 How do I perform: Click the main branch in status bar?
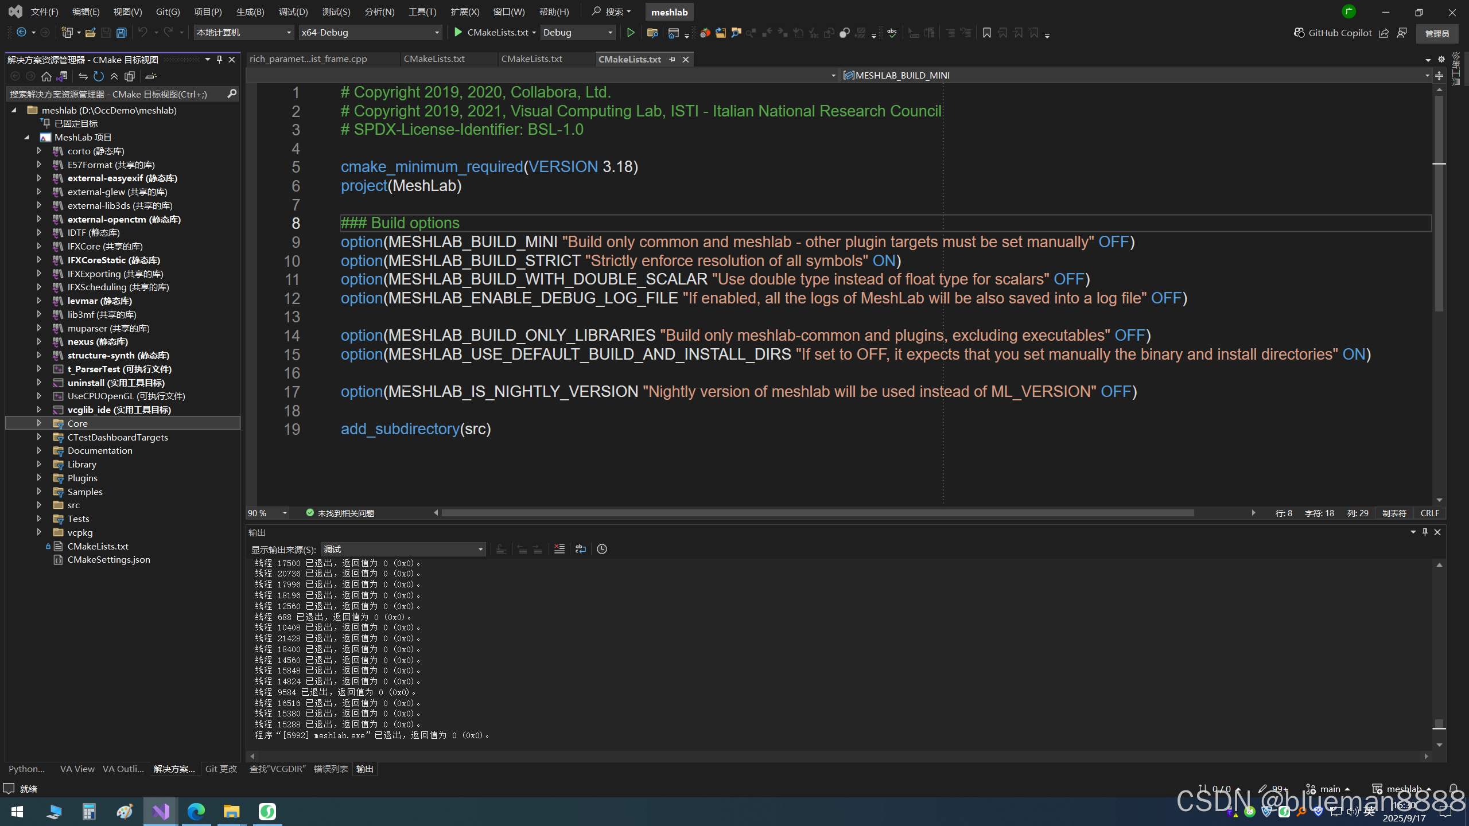tap(1330, 789)
